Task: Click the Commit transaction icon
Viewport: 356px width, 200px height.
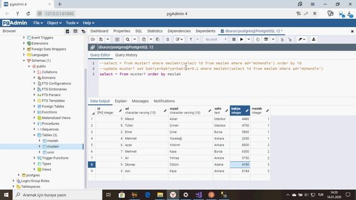Action: (282, 39)
